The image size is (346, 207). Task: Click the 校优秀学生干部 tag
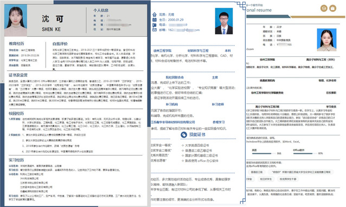click(x=288, y=179)
